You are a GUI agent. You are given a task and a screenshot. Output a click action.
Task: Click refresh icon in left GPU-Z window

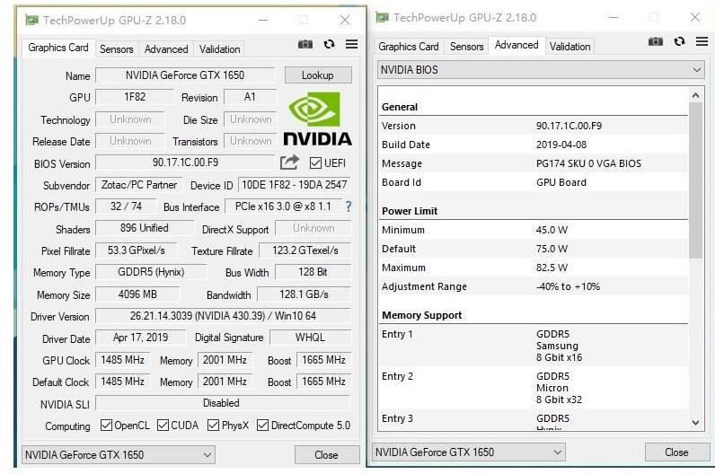329,44
